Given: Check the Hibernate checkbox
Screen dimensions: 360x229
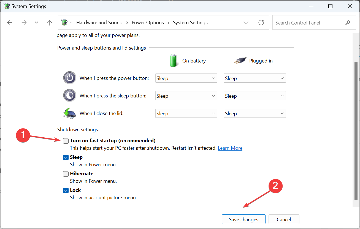Looking at the screenshot, I should pos(66,174).
